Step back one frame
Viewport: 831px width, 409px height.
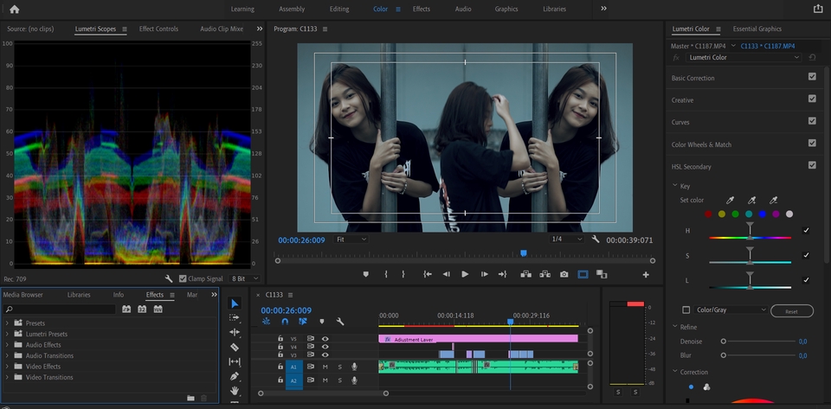pos(447,274)
